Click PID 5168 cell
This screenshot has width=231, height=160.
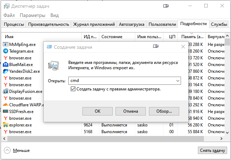tap(88, 132)
